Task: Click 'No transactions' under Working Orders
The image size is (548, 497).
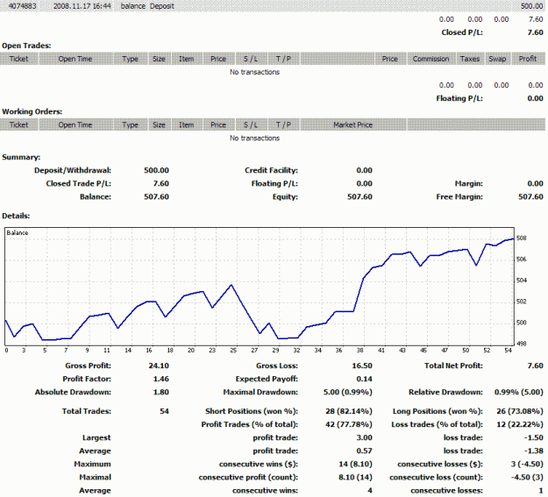Action: [255, 138]
